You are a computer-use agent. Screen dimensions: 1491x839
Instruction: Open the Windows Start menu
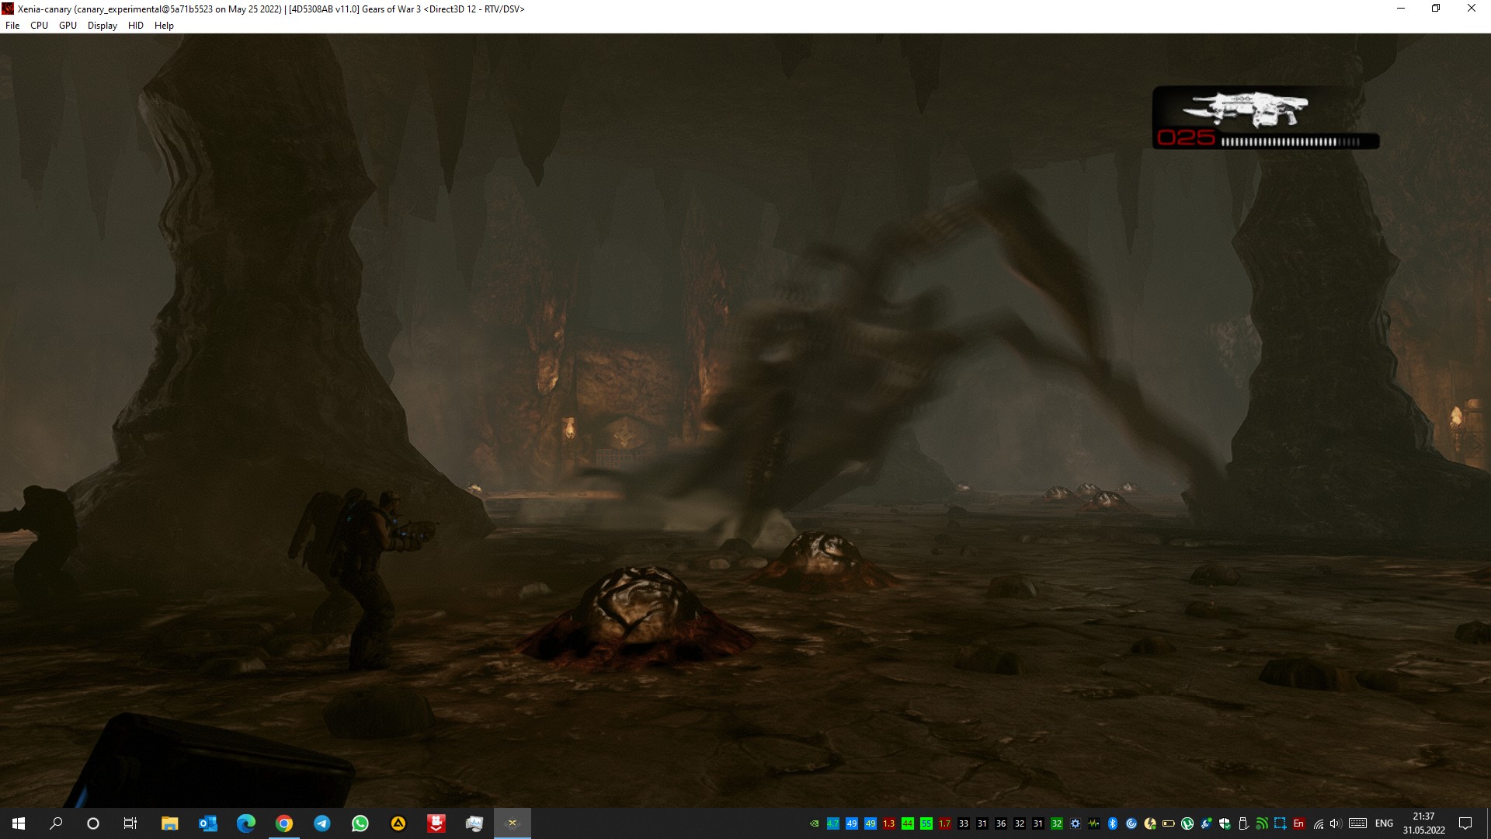pyautogui.click(x=19, y=823)
